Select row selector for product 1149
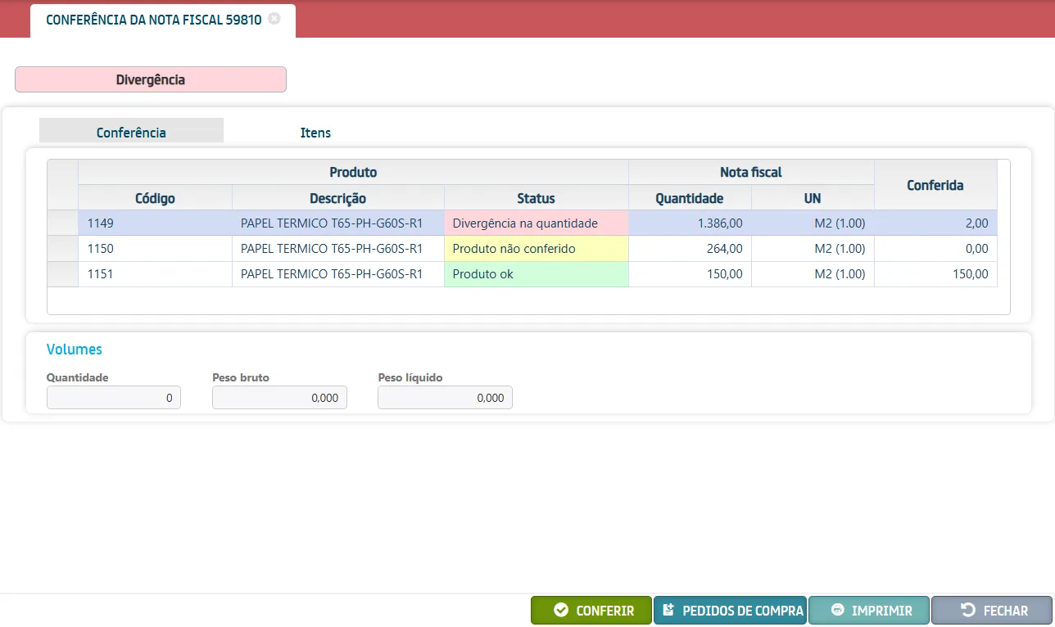Image resolution: width=1055 pixels, height=627 pixels. 63,223
